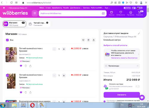
Task: Share the whole basket
Action: tap(94, 40)
